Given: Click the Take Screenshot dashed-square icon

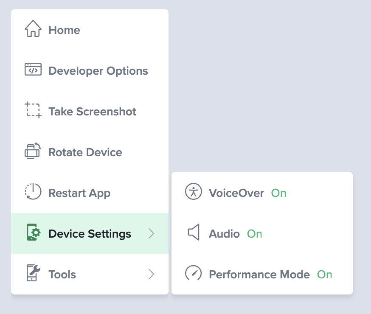Looking at the screenshot, I should pyautogui.click(x=33, y=110).
